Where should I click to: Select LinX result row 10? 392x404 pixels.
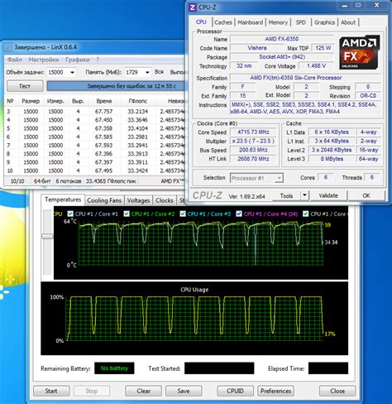point(95,171)
